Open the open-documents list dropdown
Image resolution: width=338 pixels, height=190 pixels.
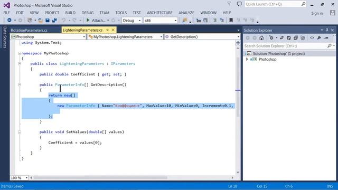point(238,31)
